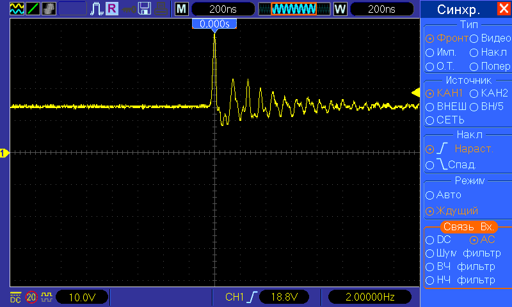This screenshot has width=512, height=307.
Task: Set trigger mode to Ждущий
Action: 452,211
